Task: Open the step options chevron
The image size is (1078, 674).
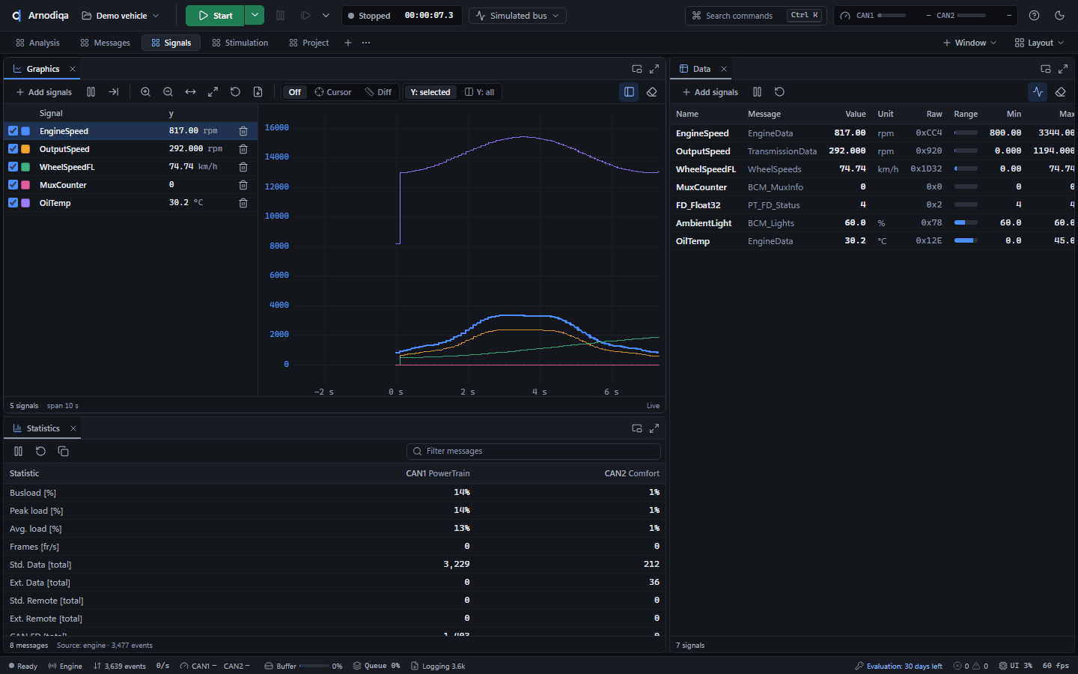Action: pyautogui.click(x=326, y=16)
